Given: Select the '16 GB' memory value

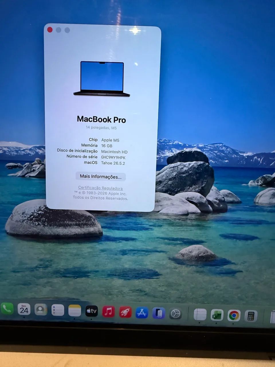Looking at the screenshot, I should (x=107, y=146).
